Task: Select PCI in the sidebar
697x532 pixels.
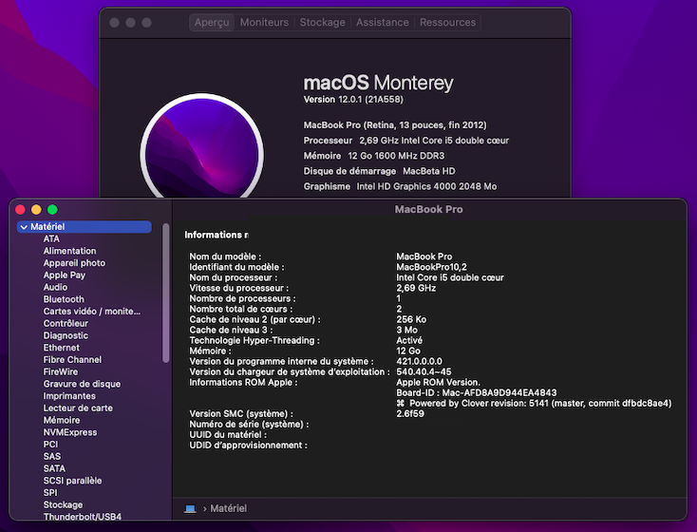Action: click(50, 444)
